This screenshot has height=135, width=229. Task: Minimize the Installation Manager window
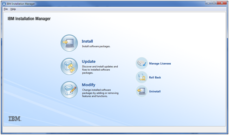click(208, 3)
